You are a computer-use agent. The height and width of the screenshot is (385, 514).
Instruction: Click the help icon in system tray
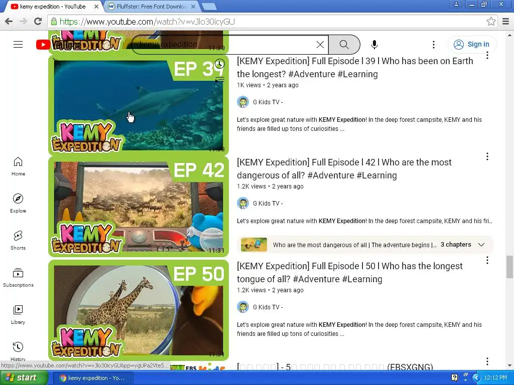pos(454,378)
